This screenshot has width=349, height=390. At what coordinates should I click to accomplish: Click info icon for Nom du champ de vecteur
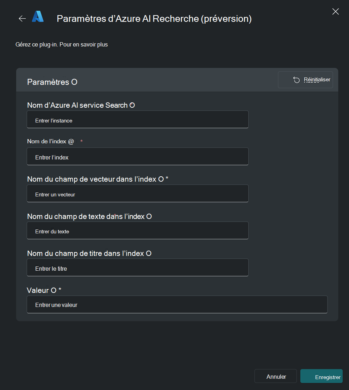(x=161, y=179)
